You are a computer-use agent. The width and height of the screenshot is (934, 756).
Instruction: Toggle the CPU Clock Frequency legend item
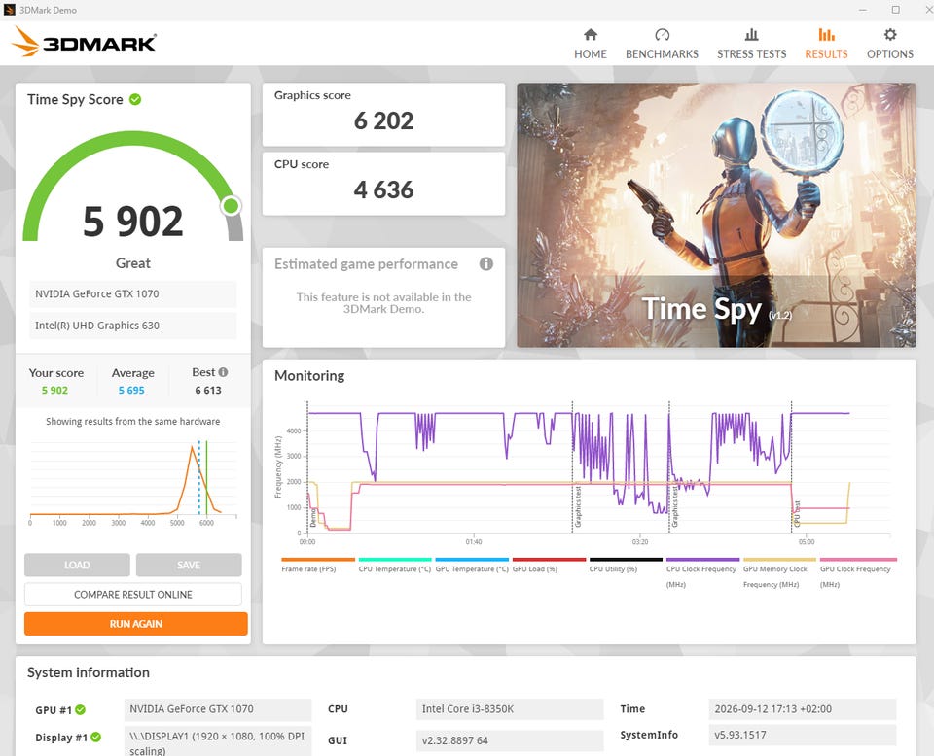coord(702,572)
